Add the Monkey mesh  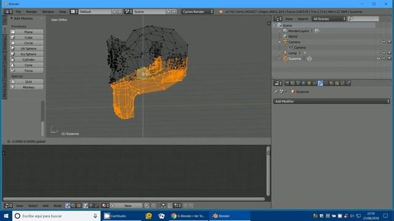[x=26, y=87]
